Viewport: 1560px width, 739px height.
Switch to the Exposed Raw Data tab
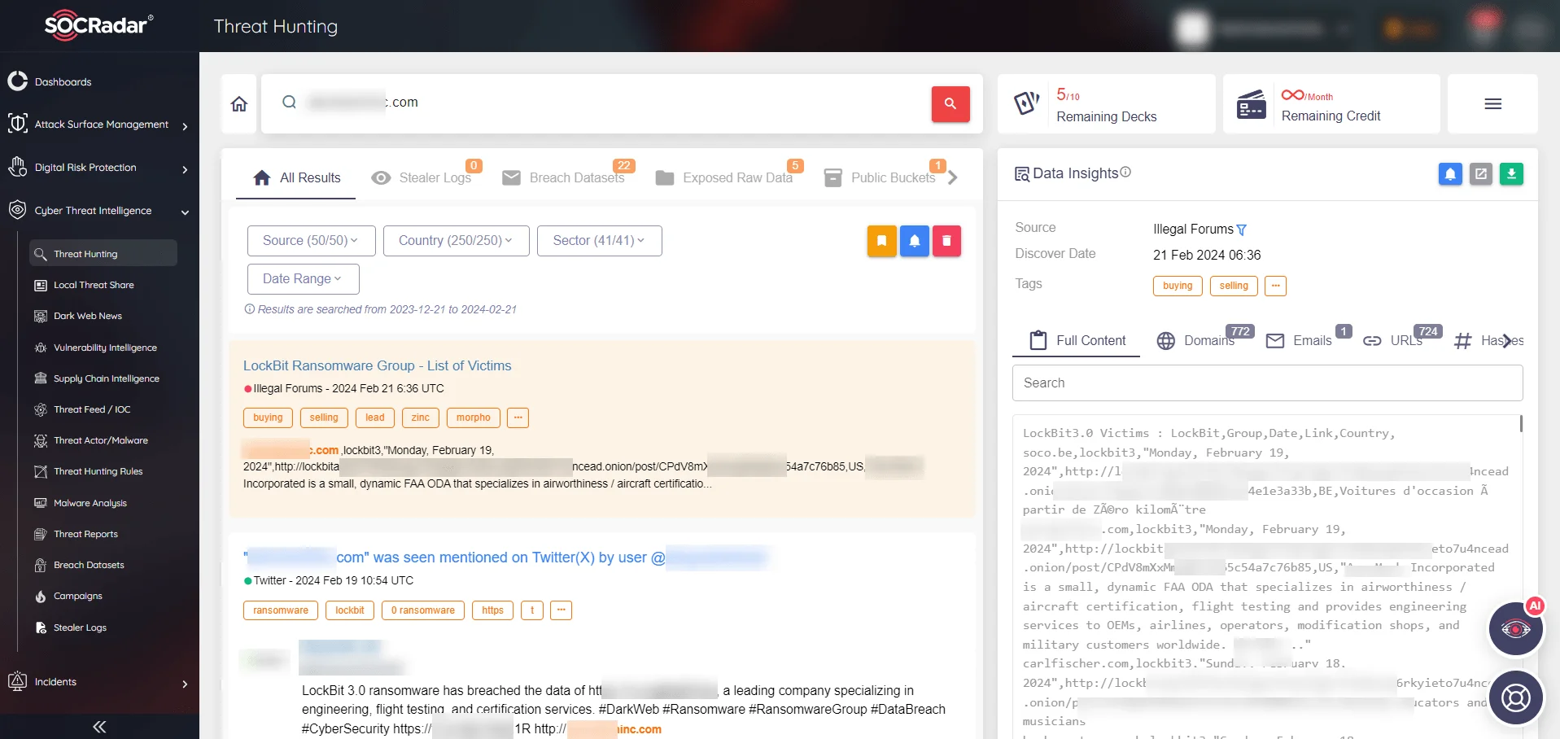[724, 177]
